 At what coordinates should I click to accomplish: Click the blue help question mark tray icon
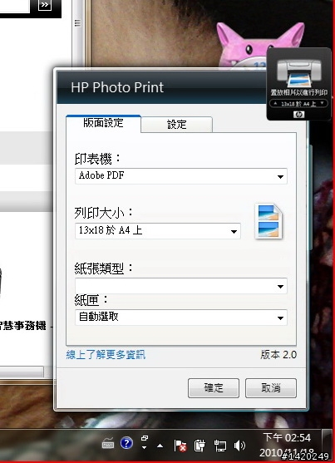(126, 443)
